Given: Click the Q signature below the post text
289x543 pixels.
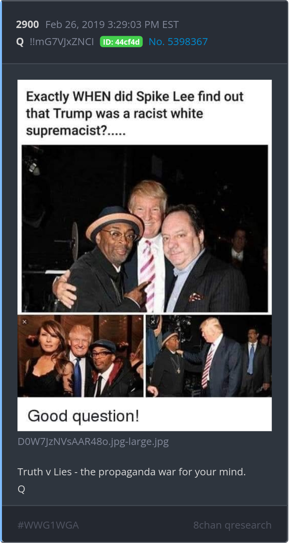Looking at the screenshot, I should (21, 489).
